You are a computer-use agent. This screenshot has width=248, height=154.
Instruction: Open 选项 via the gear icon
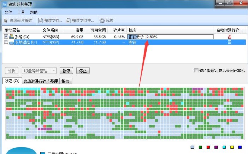pyautogui.click(x=102, y=20)
